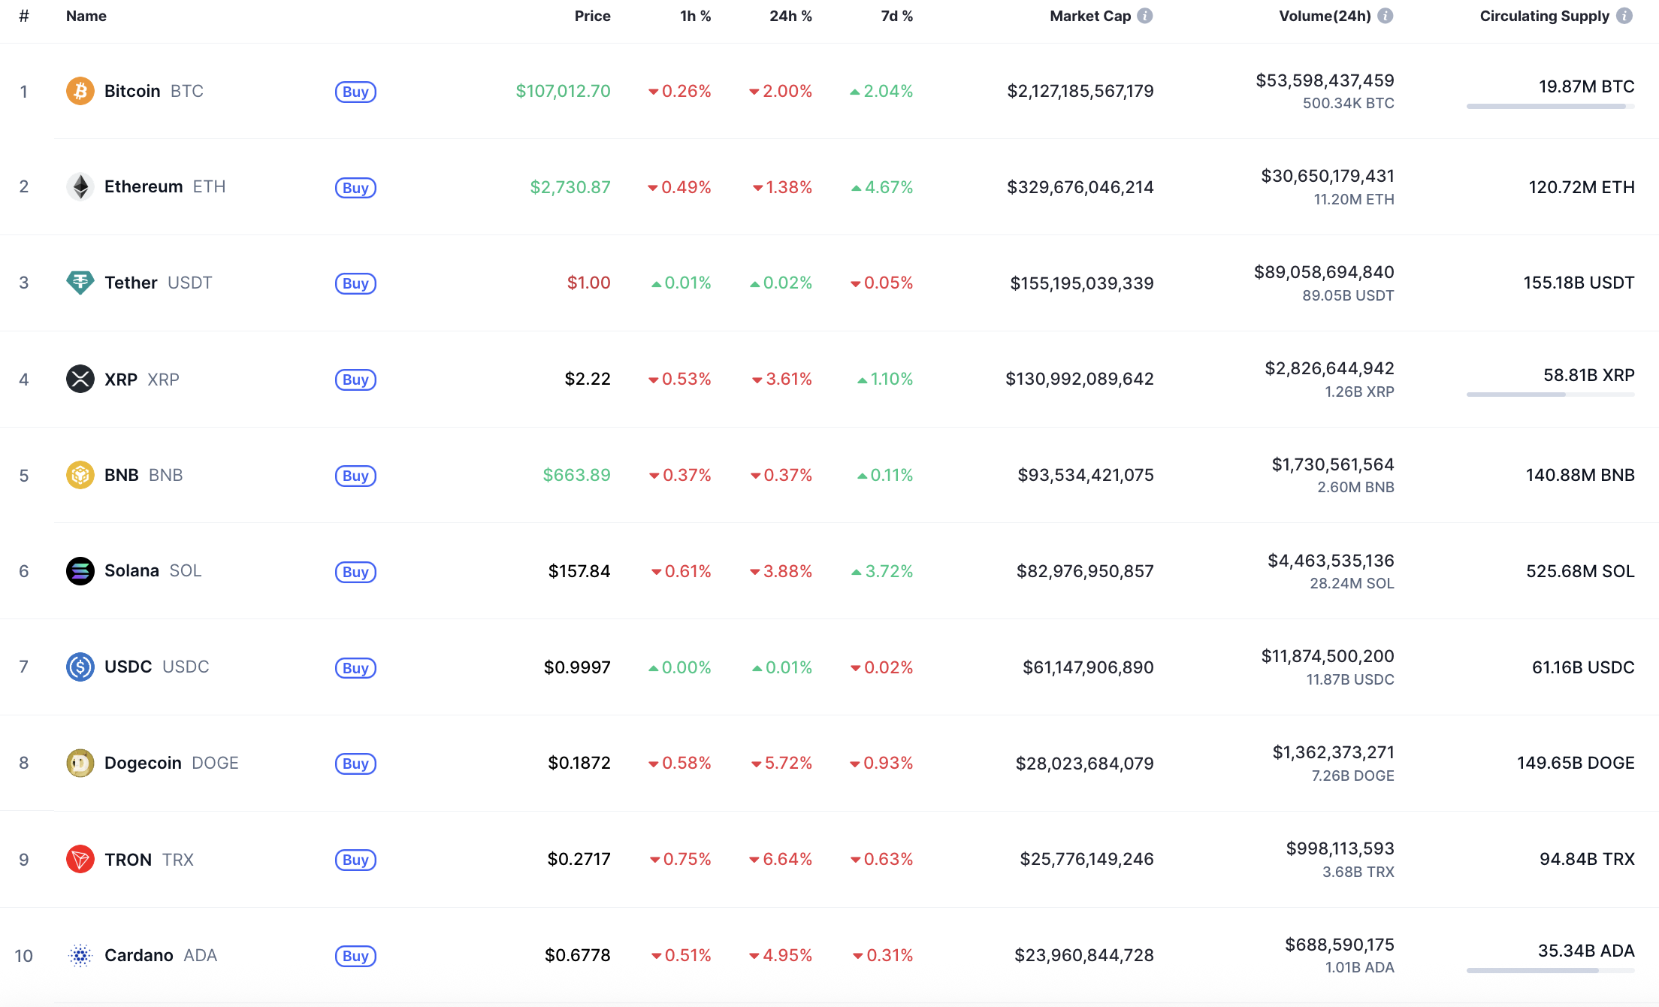Sort the table by Price column
1659x1007 pixels.
[592, 16]
